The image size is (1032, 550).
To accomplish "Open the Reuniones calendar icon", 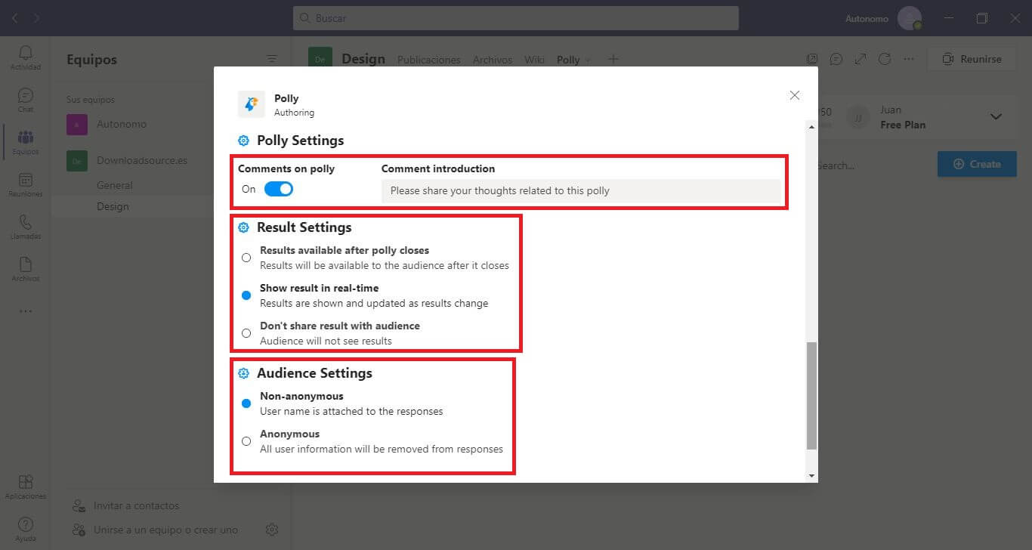I will coord(26,180).
